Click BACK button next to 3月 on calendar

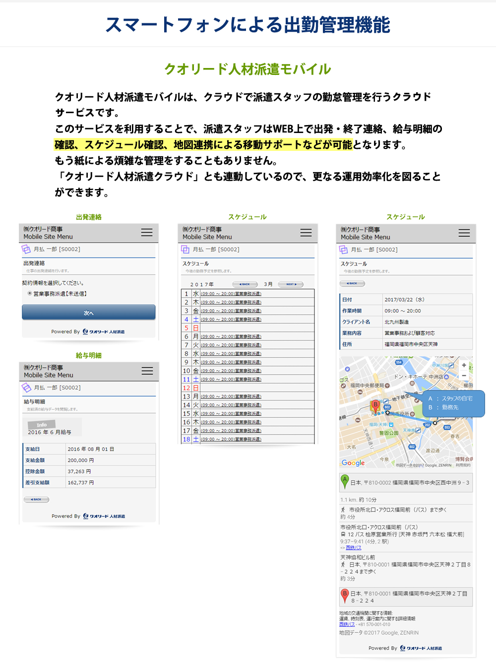click(x=245, y=284)
